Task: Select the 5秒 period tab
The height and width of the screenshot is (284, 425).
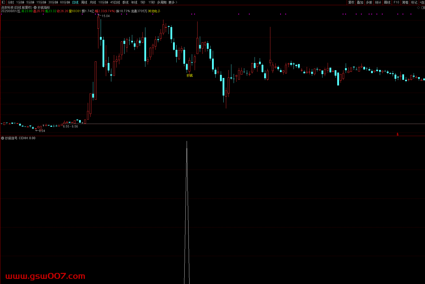Action: click(143, 2)
